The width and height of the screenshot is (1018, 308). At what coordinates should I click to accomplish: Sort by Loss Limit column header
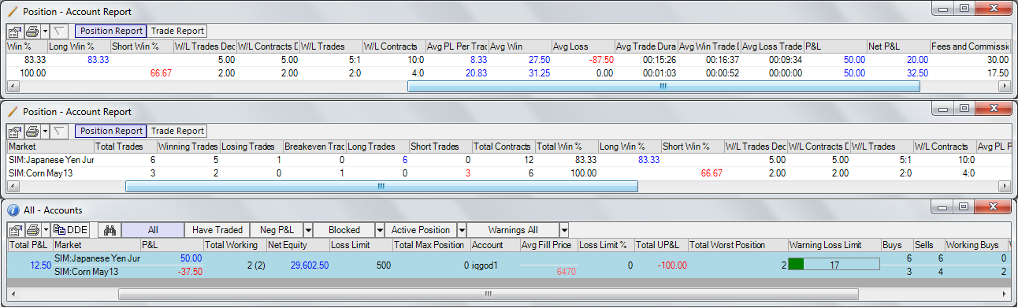[x=361, y=245]
